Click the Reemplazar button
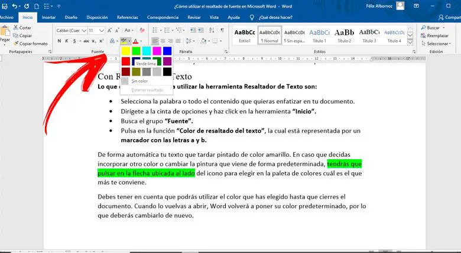This screenshot has height=253, width=461. pyautogui.click(x=434, y=35)
